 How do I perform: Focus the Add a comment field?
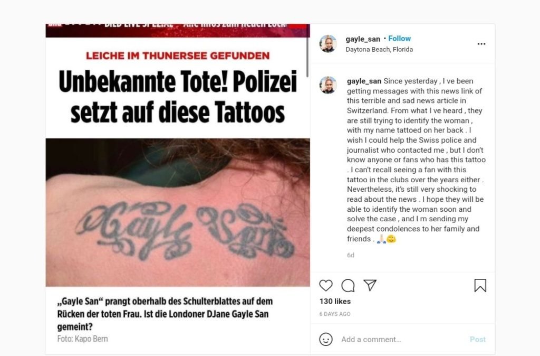click(401, 340)
